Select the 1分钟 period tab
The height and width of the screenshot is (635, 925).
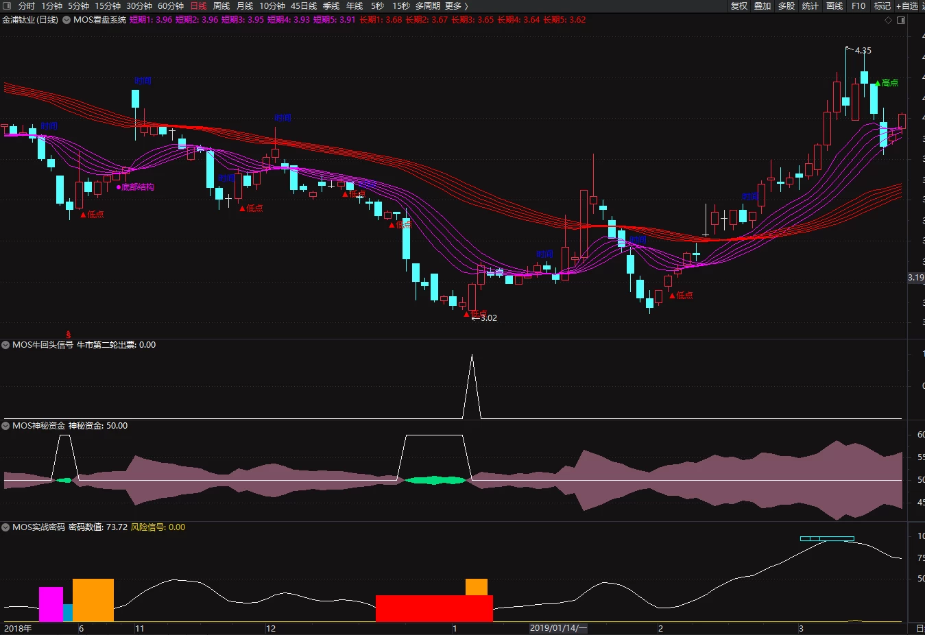click(51, 6)
